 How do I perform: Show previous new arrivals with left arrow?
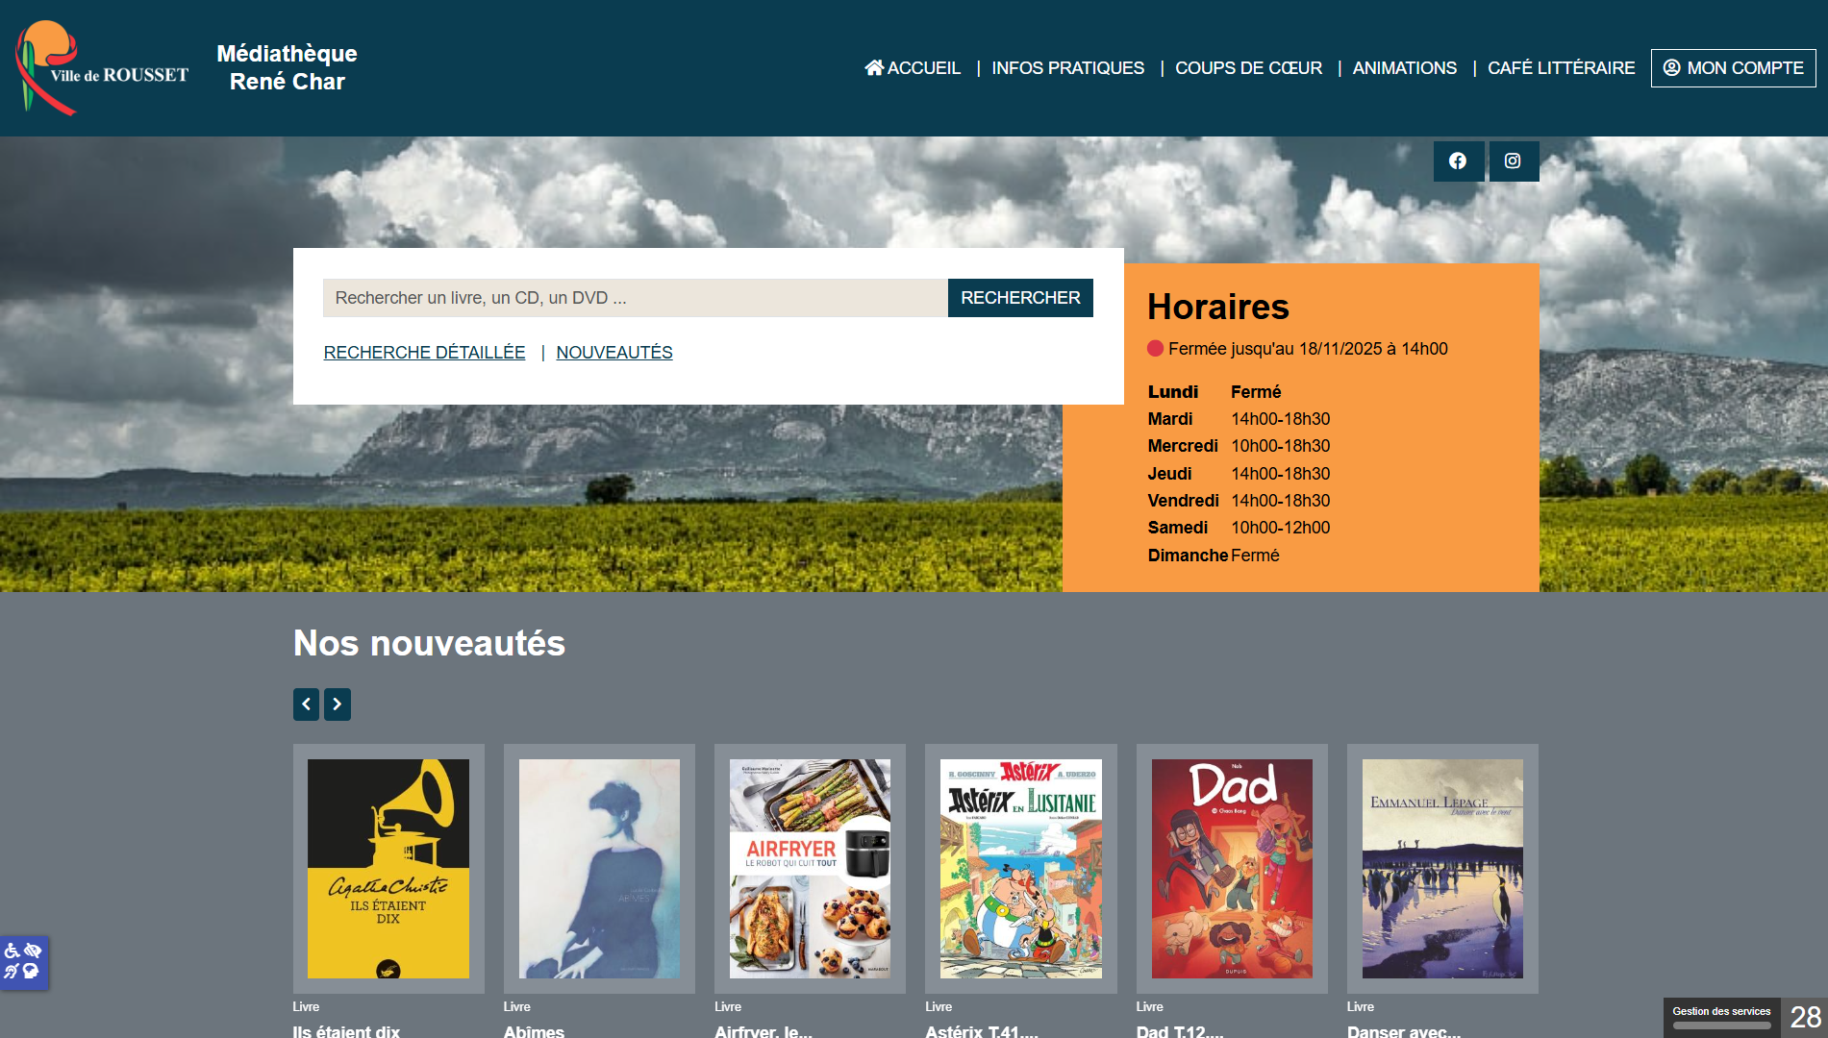(x=306, y=704)
